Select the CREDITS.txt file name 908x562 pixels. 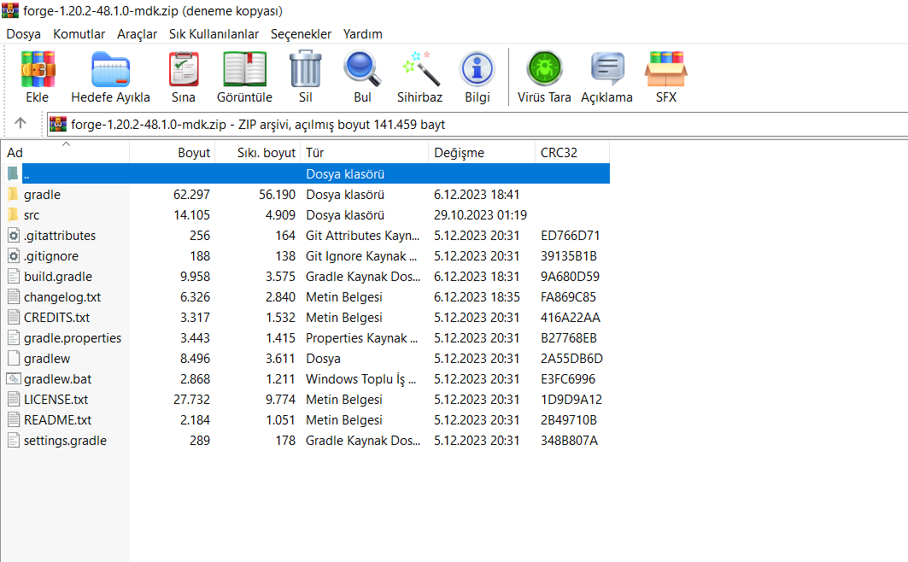coord(56,317)
